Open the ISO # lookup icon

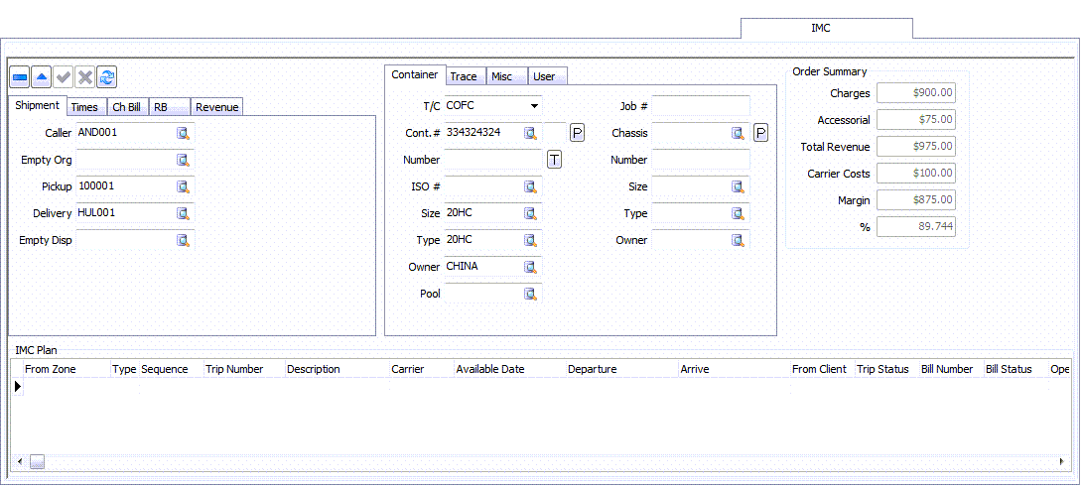531,186
